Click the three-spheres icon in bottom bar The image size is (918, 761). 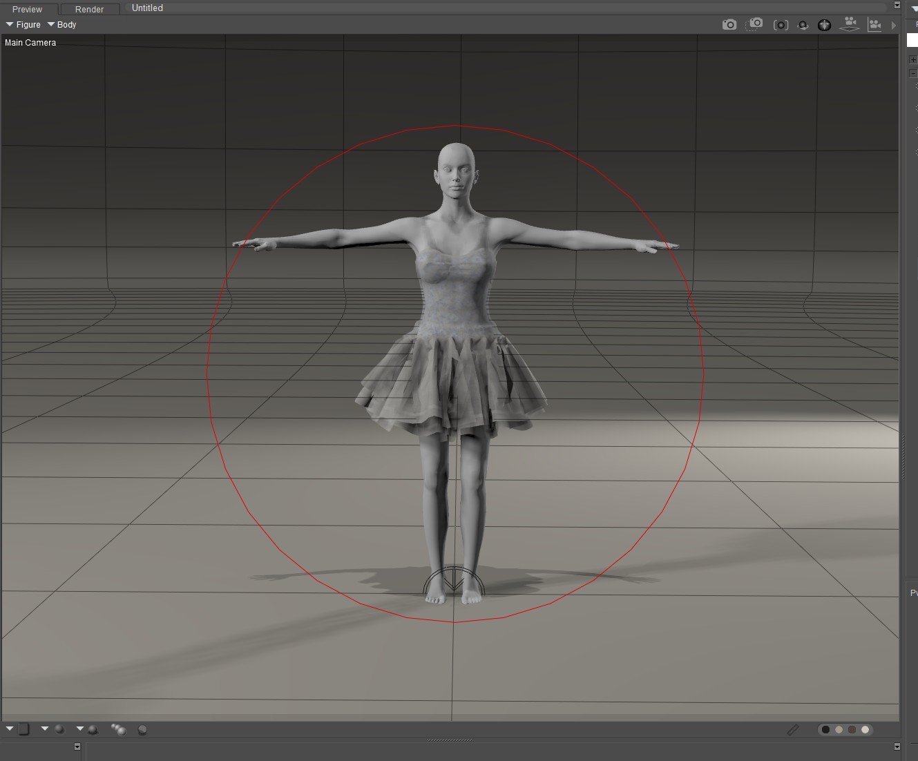point(118,729)
